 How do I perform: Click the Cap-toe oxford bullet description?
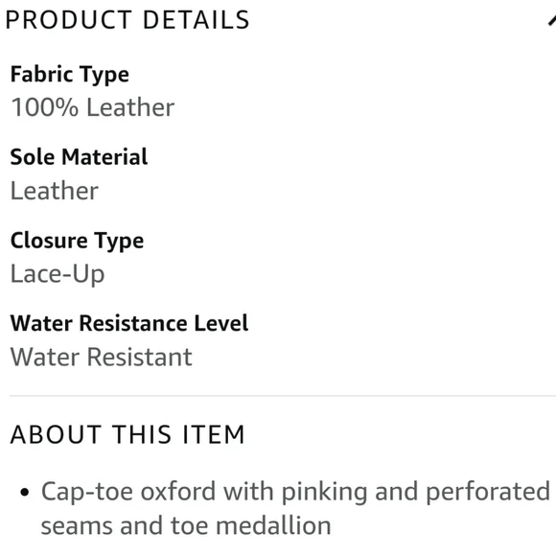tap(295, 508)
